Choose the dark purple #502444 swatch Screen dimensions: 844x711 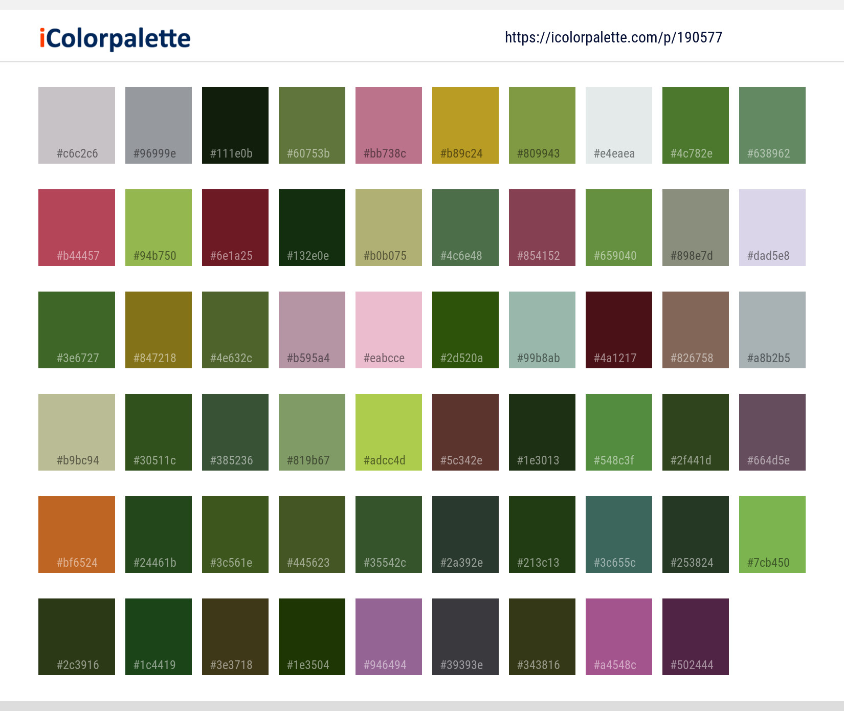coord(696,637)
